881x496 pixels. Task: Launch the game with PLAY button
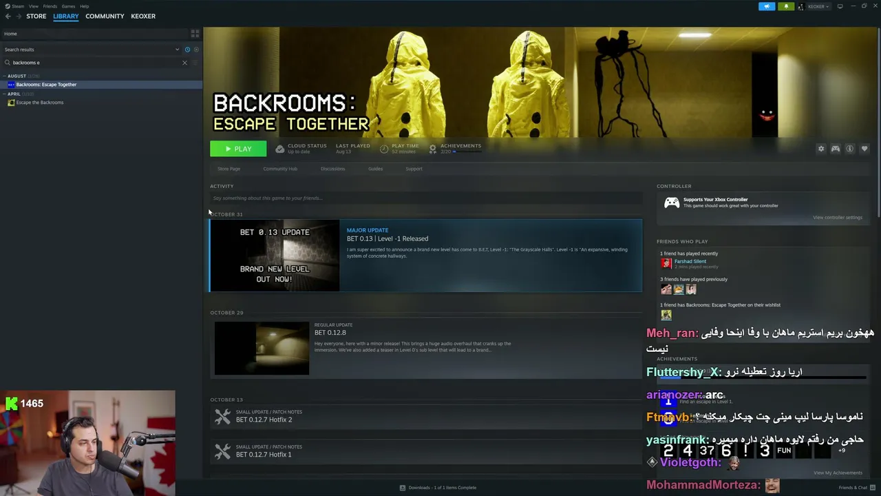238,149
